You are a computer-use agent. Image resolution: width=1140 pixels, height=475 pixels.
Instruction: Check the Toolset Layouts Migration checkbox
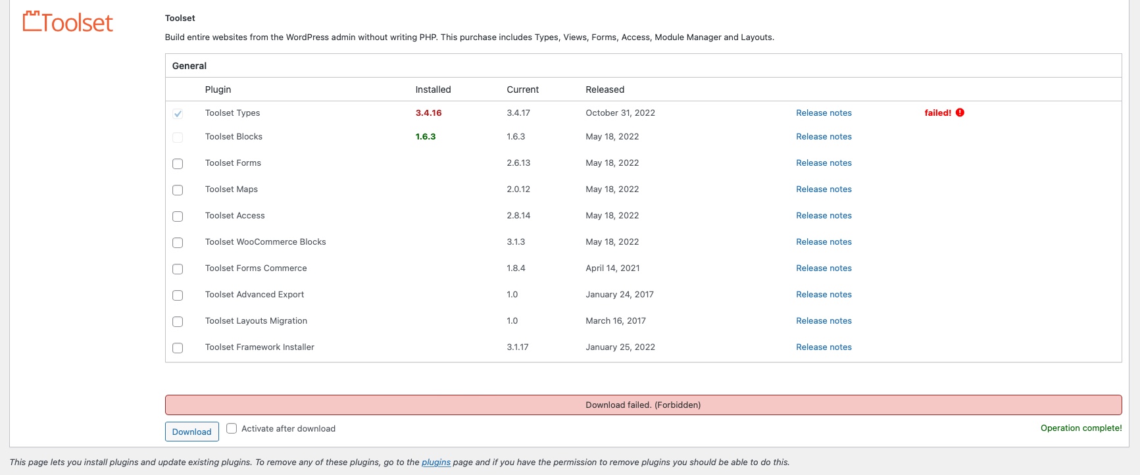[x=178, y=322]
